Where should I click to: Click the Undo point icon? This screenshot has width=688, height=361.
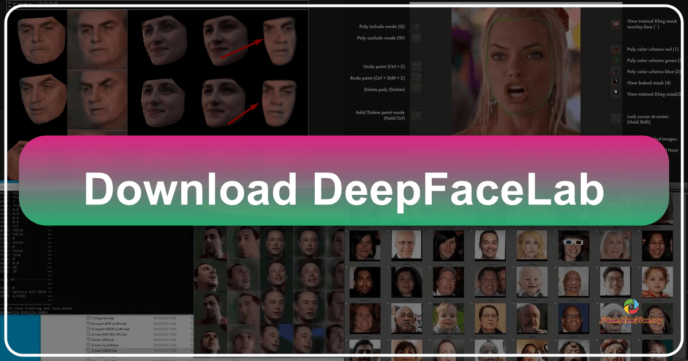416,66
